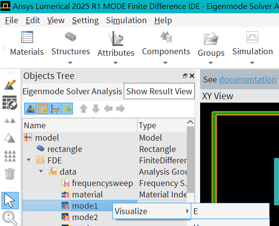Open the Materials database icon
This screenshot has width=279, height=226.
[27, 37]
